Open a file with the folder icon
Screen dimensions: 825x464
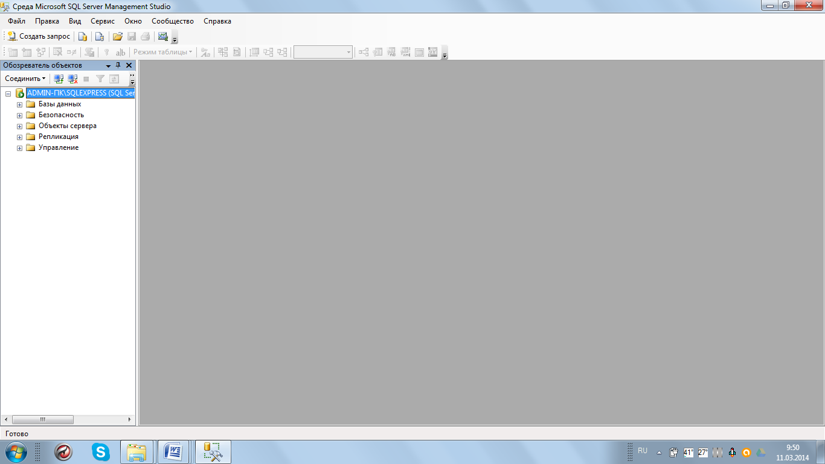click(x=118, y=36)
